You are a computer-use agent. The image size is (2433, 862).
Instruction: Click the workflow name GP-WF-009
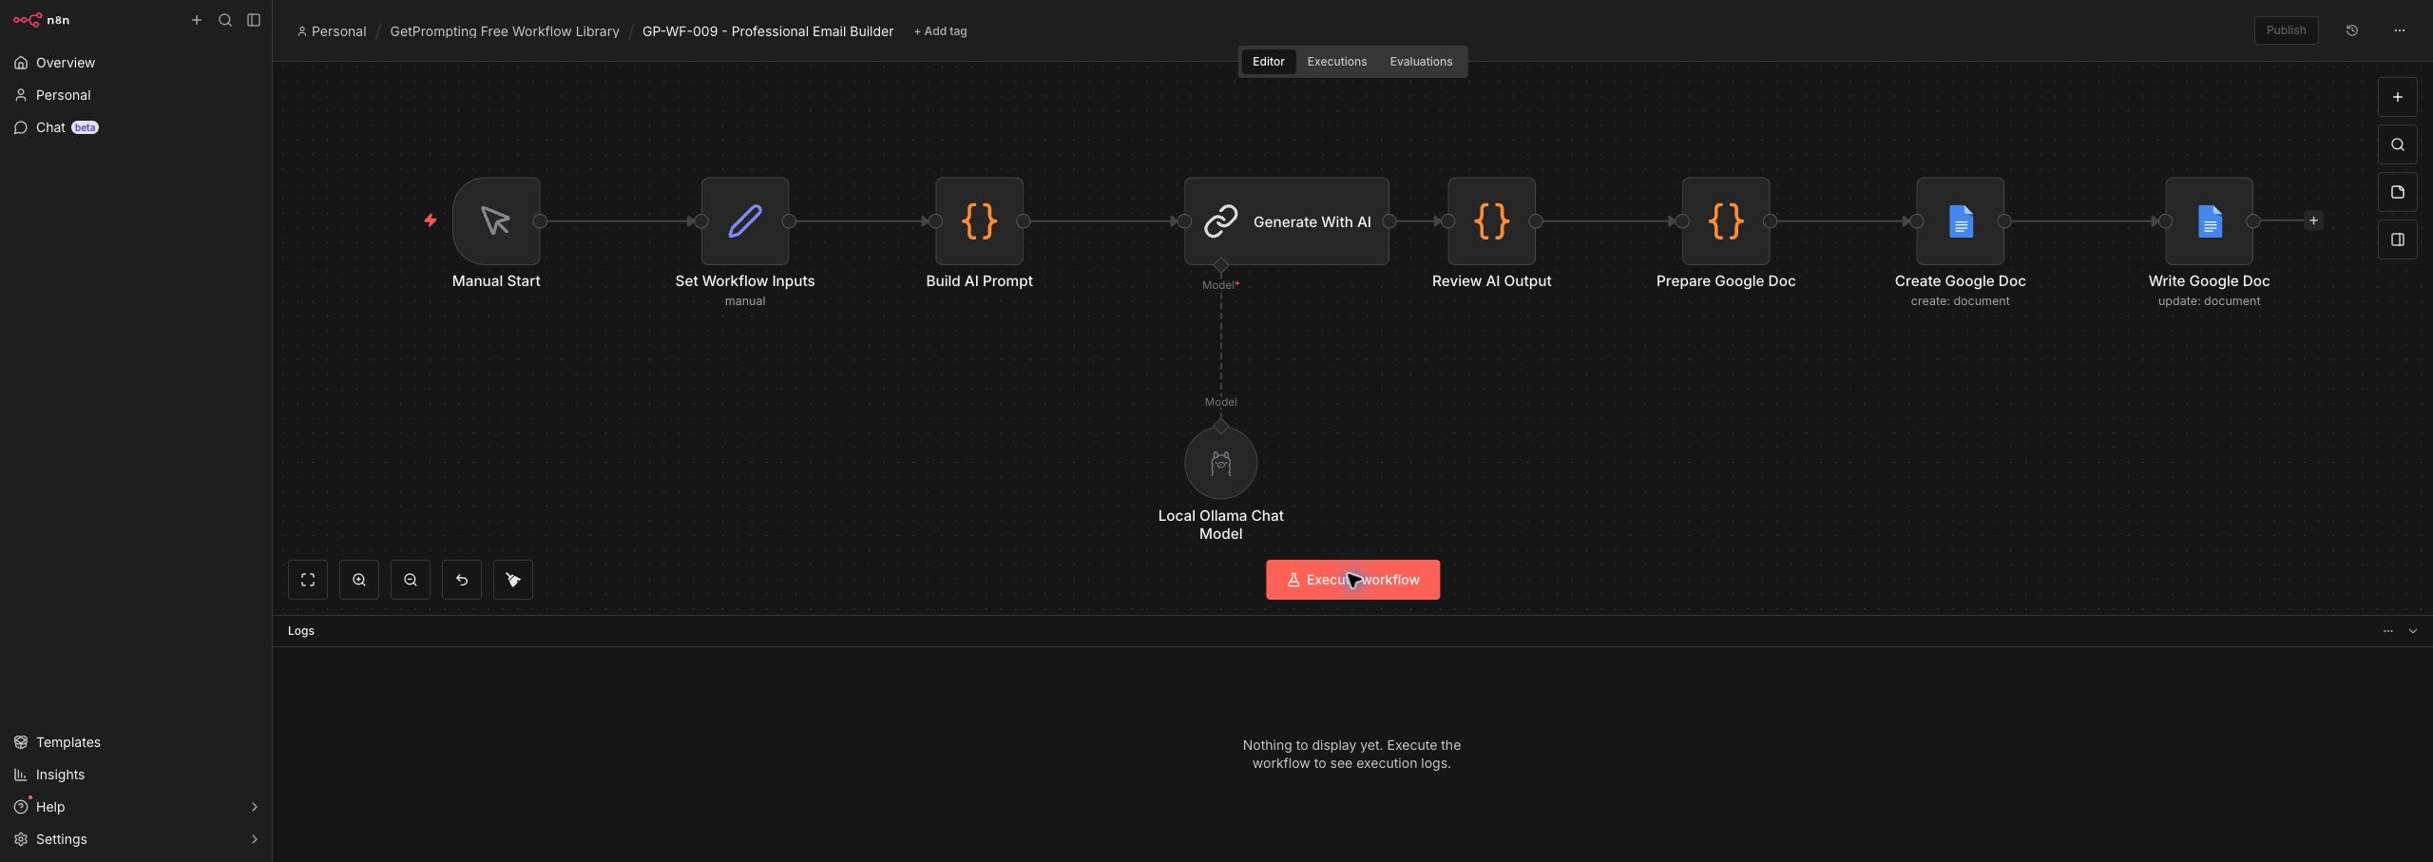click(x=768, y=31)
